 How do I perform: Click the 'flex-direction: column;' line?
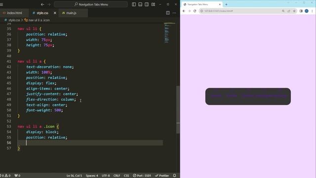click(51, 99)
